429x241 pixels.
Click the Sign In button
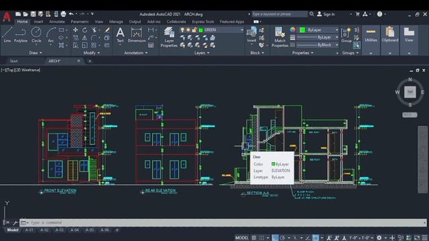[x=326, y=14]
